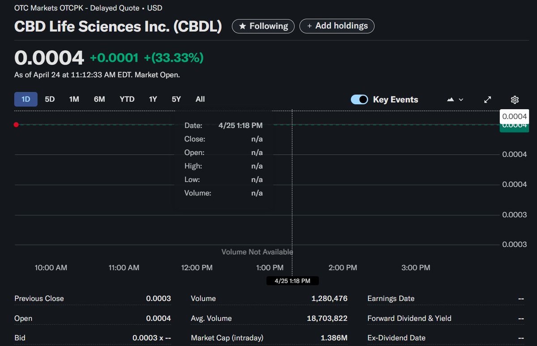Click the white 0.0004 crosshair price tag
The width and height of the screenshot is (537, 346).
(x=515, y=116)
